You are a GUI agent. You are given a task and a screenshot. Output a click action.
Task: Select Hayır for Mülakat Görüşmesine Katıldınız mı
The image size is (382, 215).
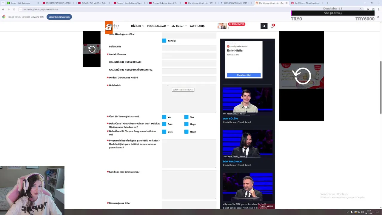[x=186, y=124]
